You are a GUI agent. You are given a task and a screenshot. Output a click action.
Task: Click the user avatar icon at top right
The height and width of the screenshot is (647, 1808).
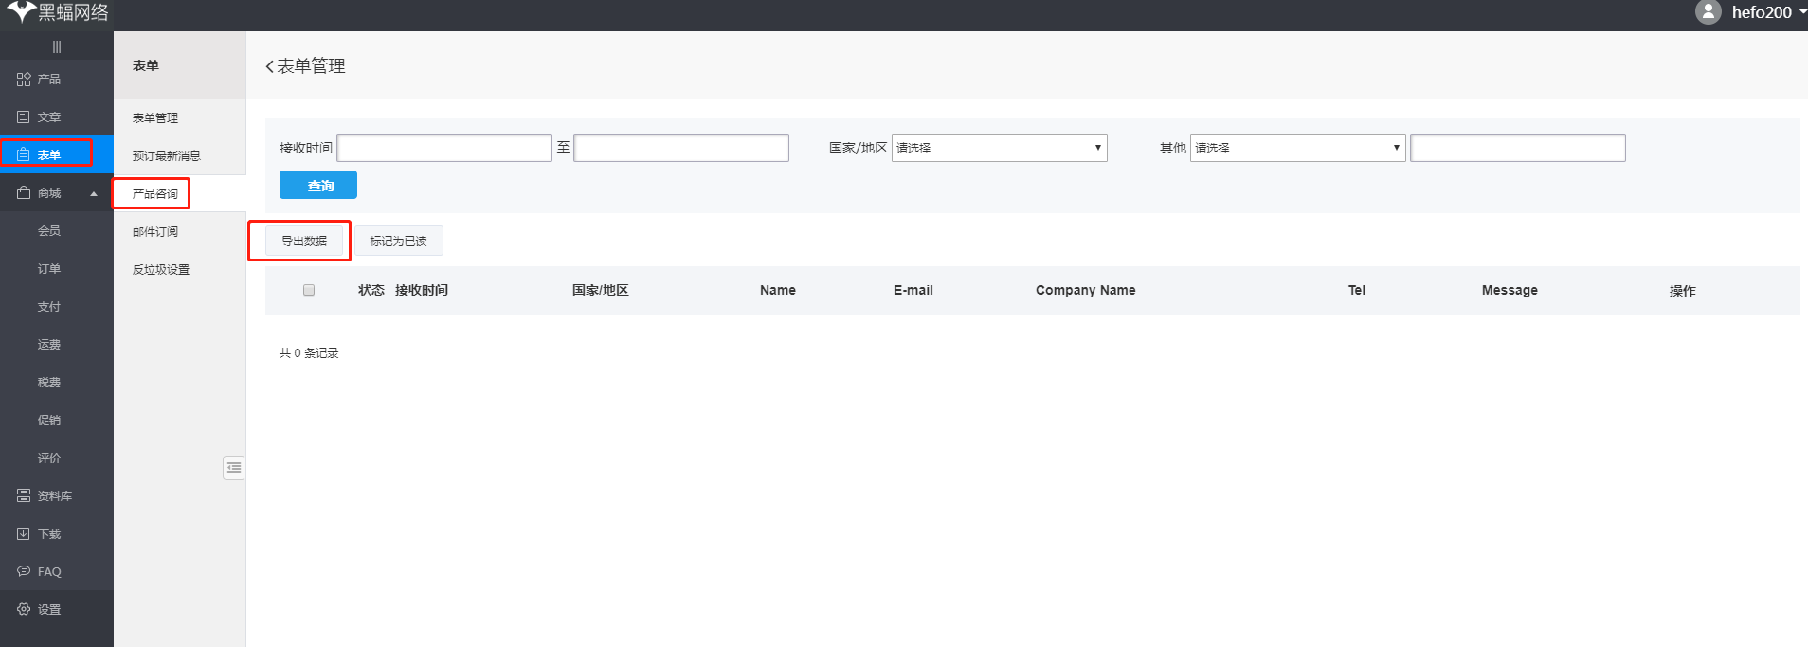[1708, 12]
